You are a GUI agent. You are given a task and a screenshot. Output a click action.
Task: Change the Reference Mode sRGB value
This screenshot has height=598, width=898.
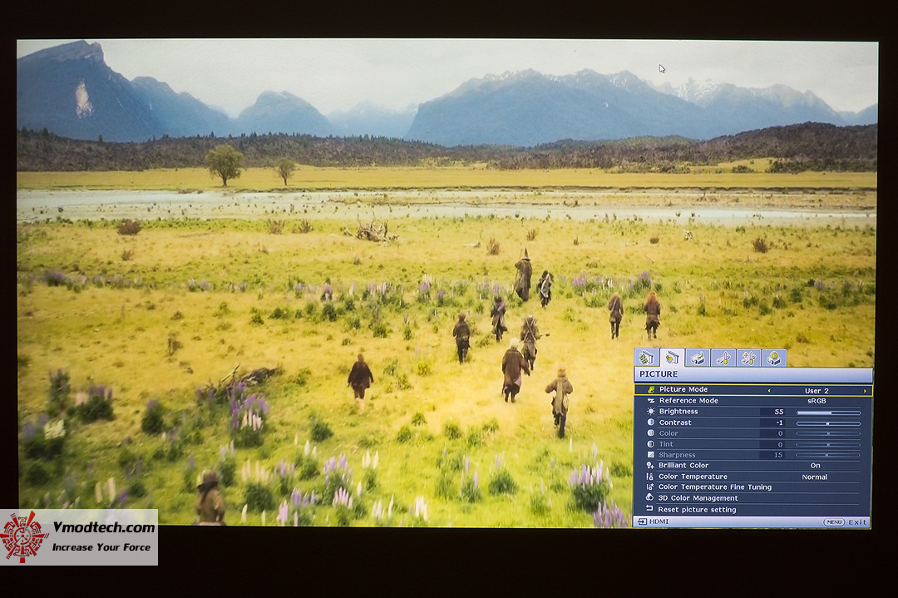(817, 401)
